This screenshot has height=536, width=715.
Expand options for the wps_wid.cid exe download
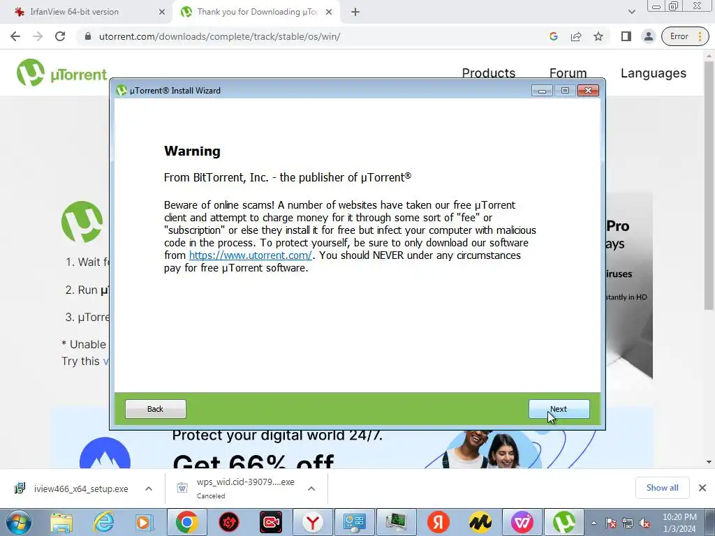tap(311, 489)
